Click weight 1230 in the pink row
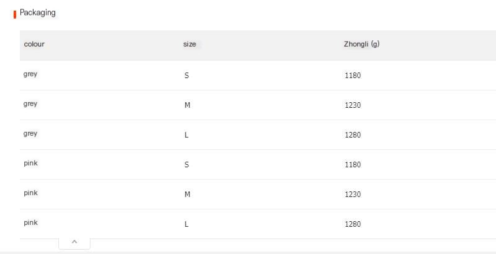Screen dimensions: 496x254 [x=352, y=195]
